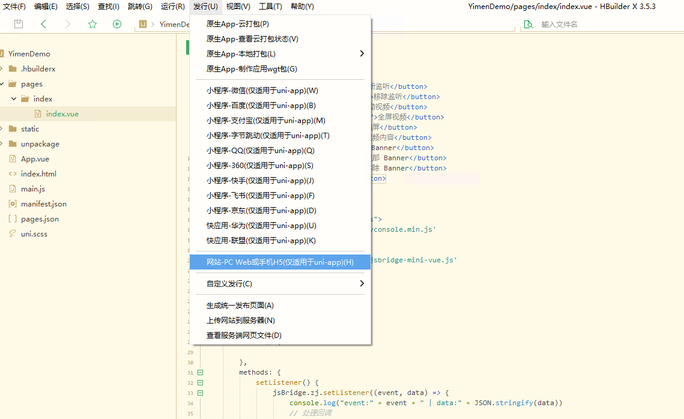Expand the 原生App-本地打包 submenu arrow
This screenshot has height=419, width=684.
362,53
